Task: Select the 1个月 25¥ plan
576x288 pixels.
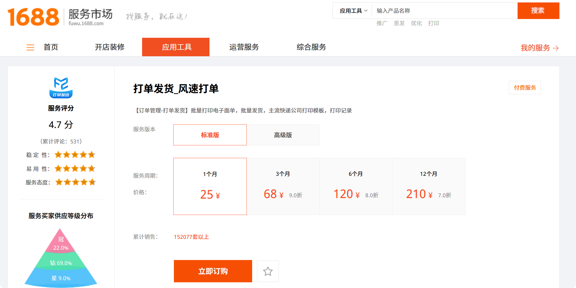Action: point(210,186)
